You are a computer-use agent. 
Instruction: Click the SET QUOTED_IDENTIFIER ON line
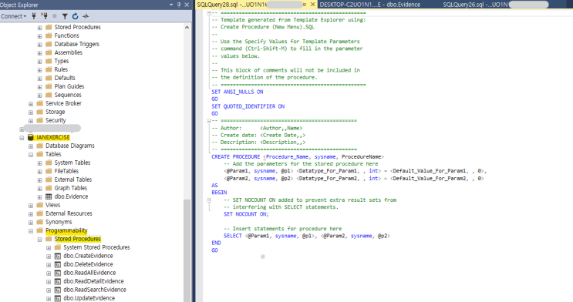click(x=248, y=106)
